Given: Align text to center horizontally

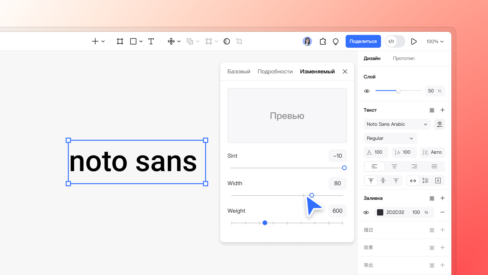Looking at the screenshot, I should click(x=394, y=166).
